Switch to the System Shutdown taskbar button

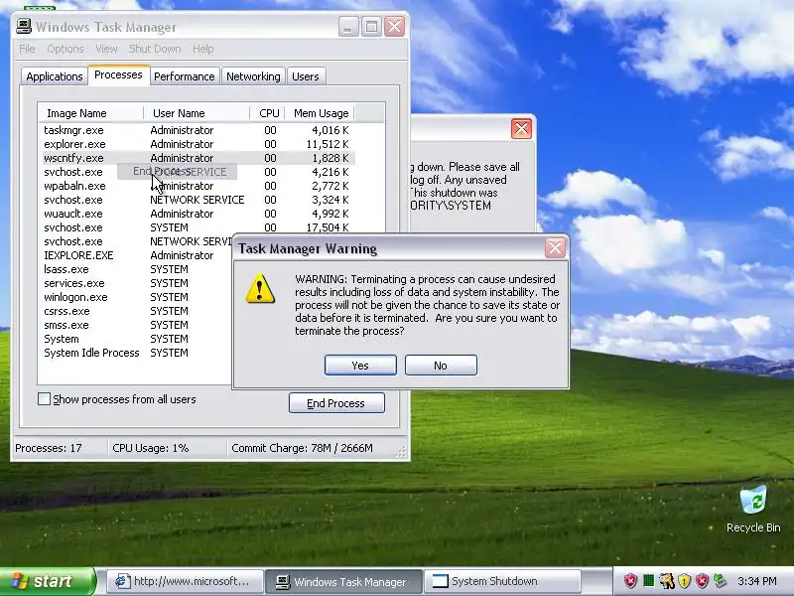click(x=502, y=581)
